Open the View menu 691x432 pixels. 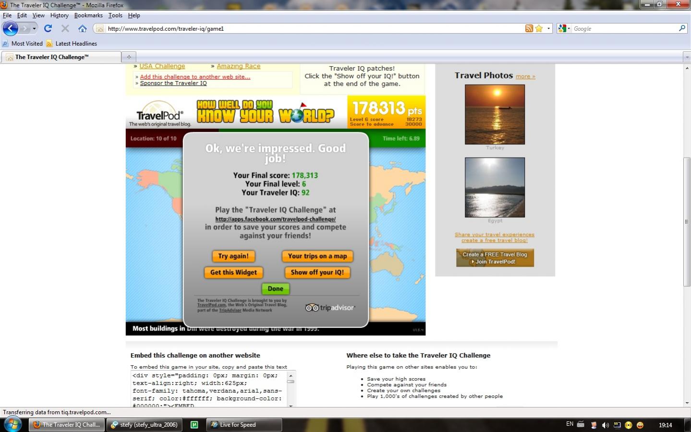(x=38, y=15)
